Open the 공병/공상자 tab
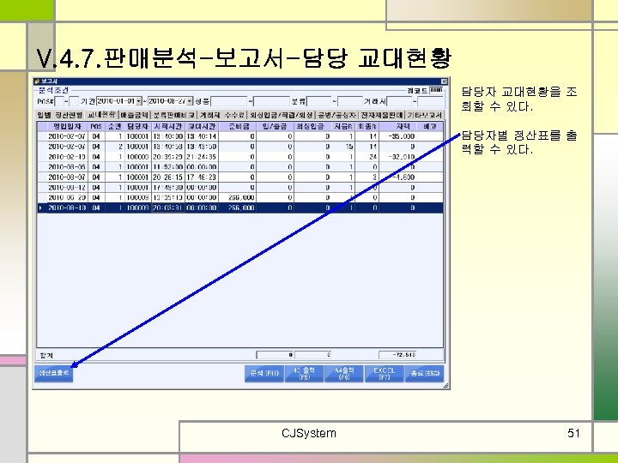 coord(337,115)
